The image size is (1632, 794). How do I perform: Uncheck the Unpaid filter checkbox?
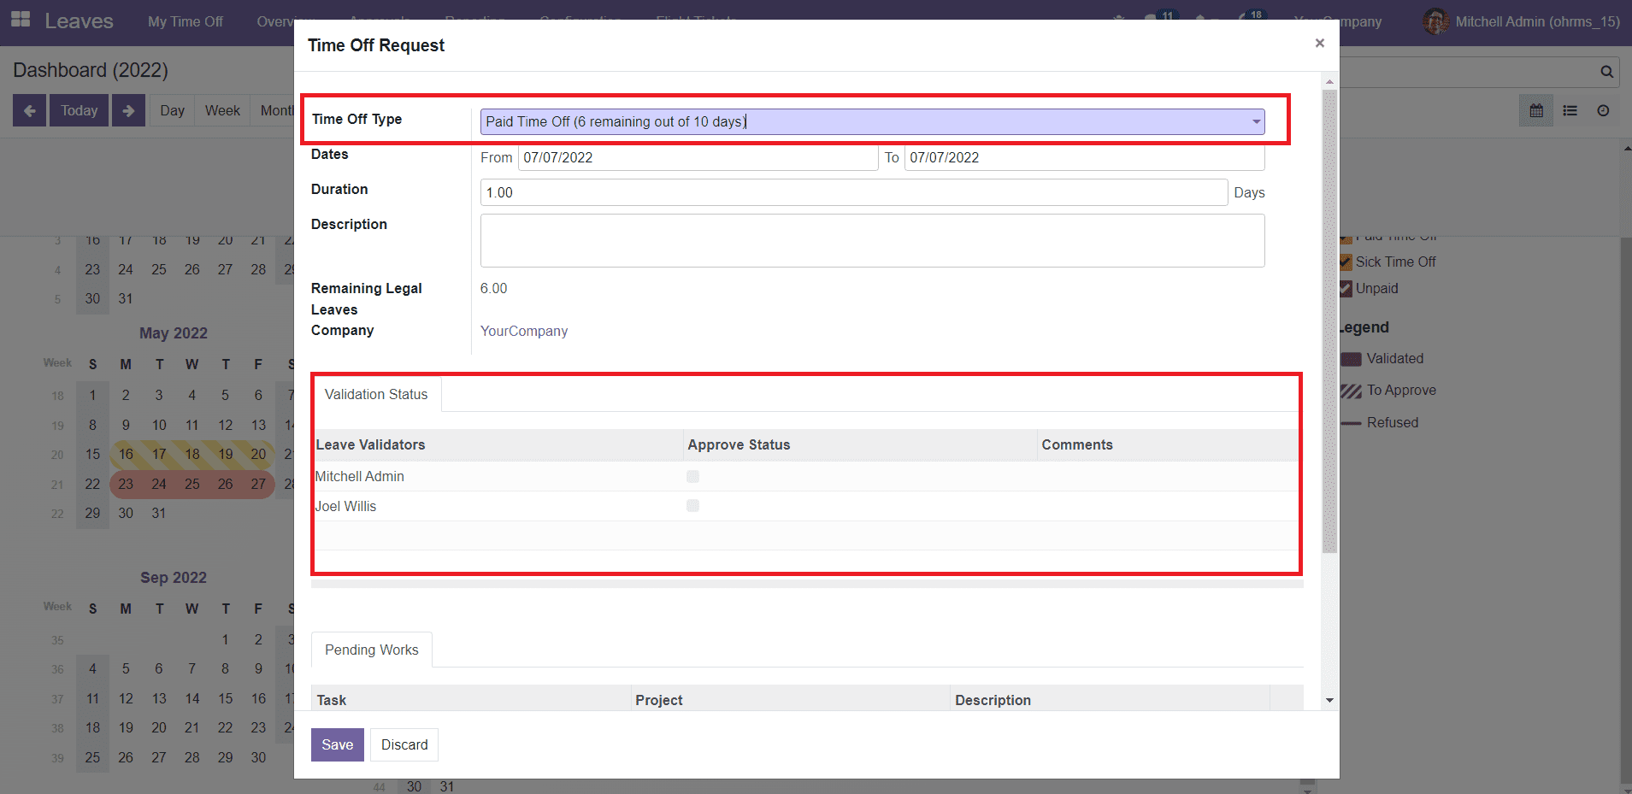pos(1346,289)
